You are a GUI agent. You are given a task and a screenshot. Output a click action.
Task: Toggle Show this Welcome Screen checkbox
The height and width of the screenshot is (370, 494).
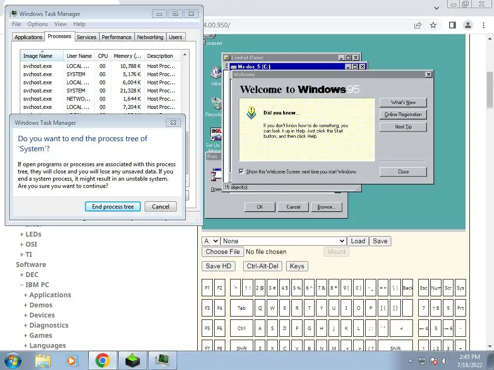tap(241, 172)
